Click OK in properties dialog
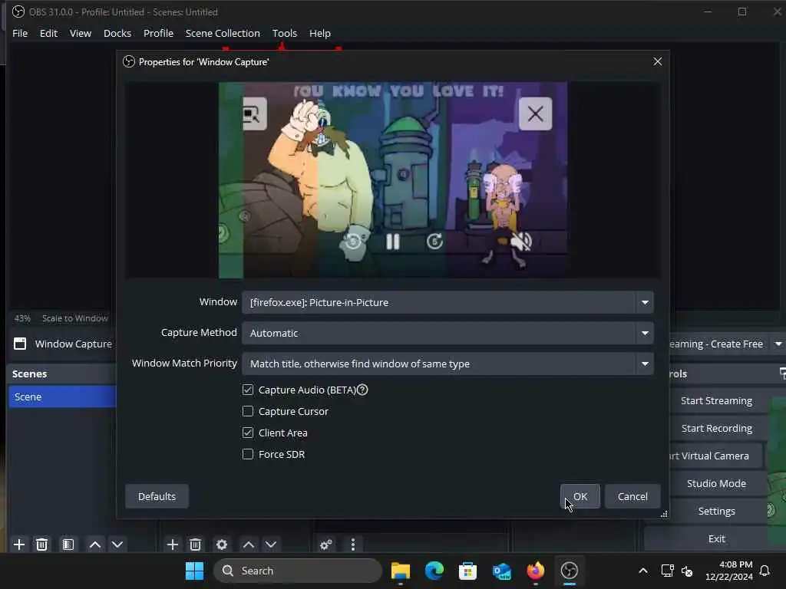 (x=580, y=496)
